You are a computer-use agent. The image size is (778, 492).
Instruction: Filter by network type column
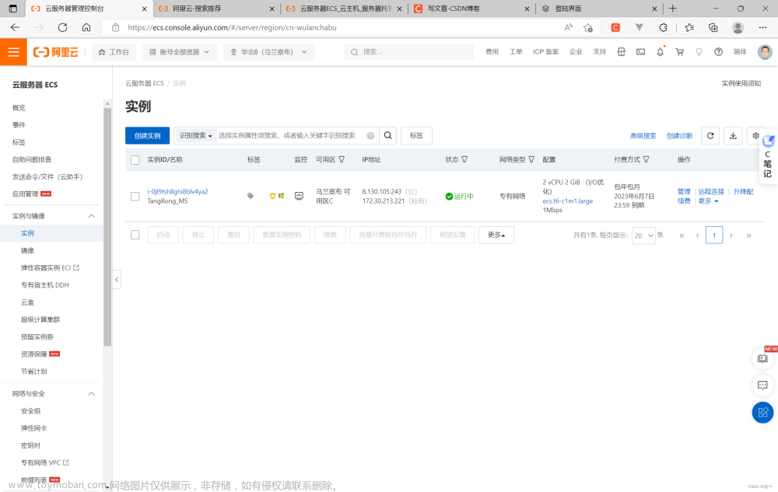(531, 159)
